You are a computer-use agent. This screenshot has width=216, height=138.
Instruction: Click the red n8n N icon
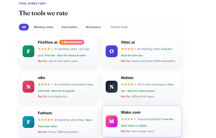(28, 87)
